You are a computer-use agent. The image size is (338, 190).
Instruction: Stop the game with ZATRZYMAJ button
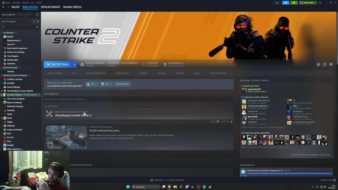58,64
